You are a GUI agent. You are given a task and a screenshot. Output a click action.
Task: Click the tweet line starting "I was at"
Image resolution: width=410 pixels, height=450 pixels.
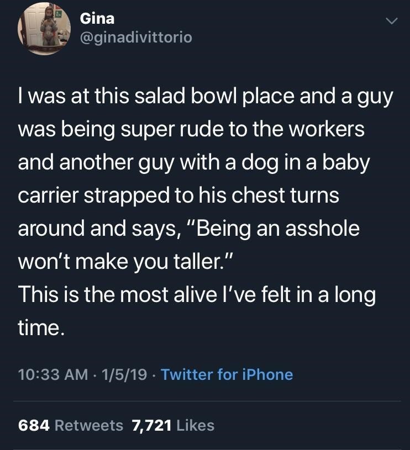coord(205,98)
